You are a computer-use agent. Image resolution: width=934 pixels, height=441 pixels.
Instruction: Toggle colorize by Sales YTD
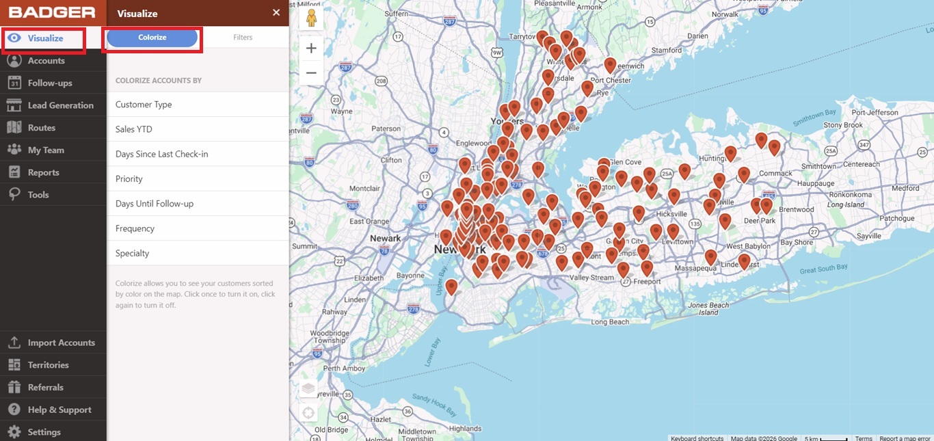pos(198,129)
